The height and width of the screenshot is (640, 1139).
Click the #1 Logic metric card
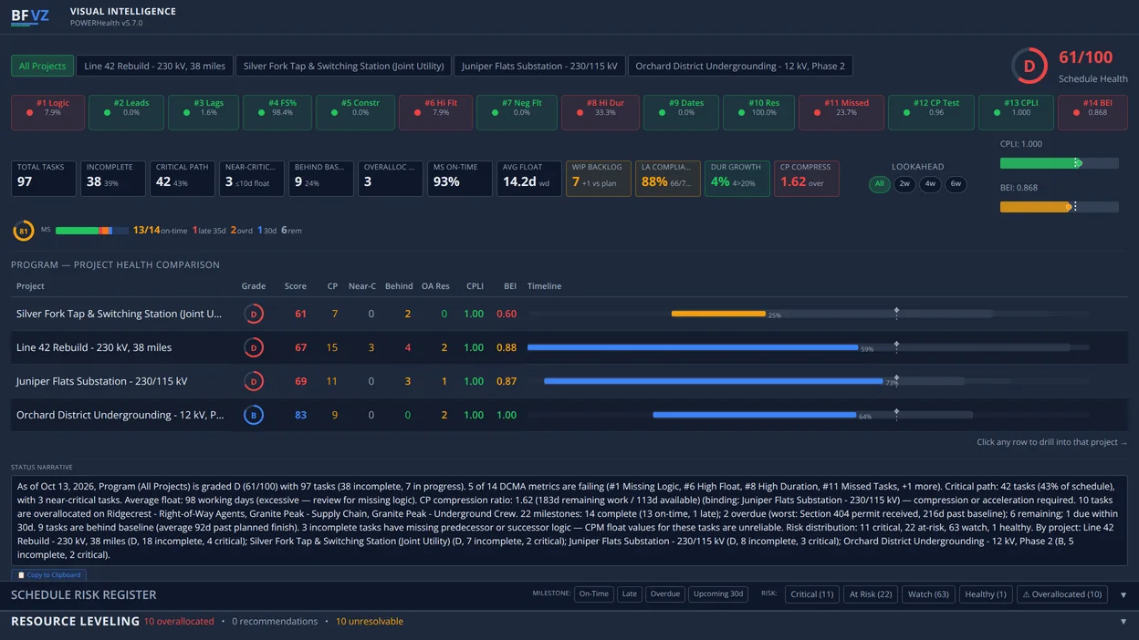pos(46,112)
